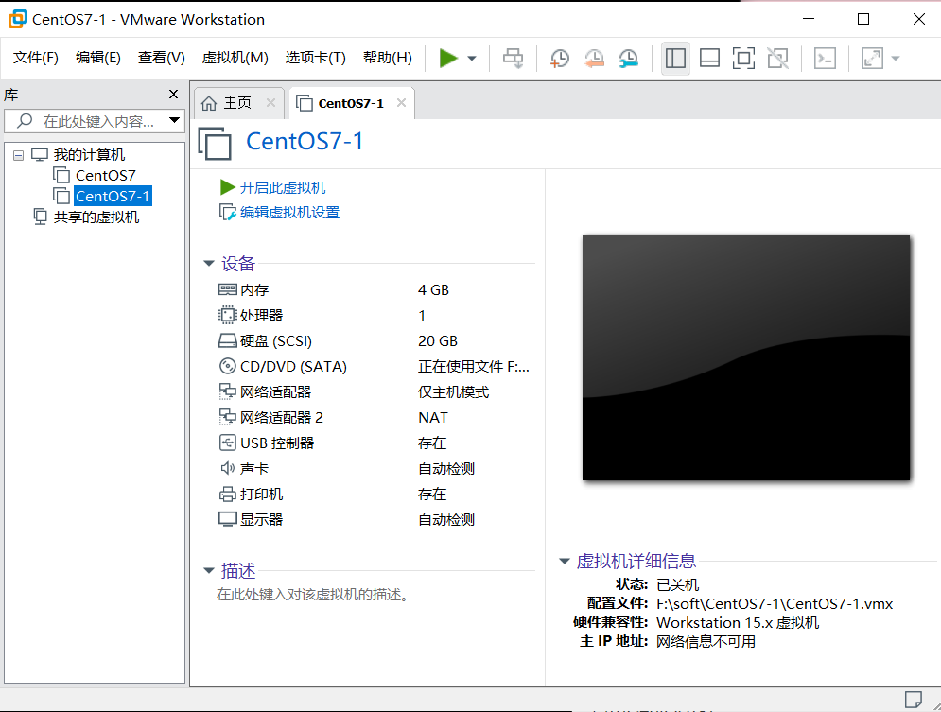Expand the power button dropdown arrow
941x712 pixels.
point(470,58)
